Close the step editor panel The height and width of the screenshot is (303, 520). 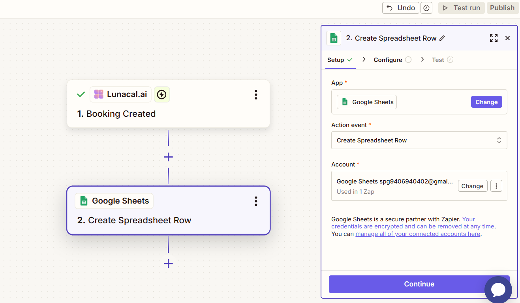tap(508, 38)
